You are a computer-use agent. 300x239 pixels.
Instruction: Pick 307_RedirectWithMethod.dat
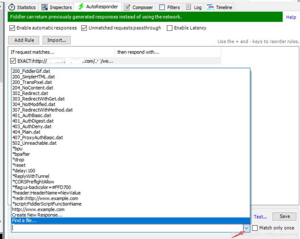131,110
